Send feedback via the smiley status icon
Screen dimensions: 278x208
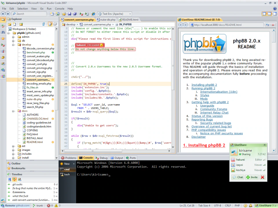click(x=246, y=205)
